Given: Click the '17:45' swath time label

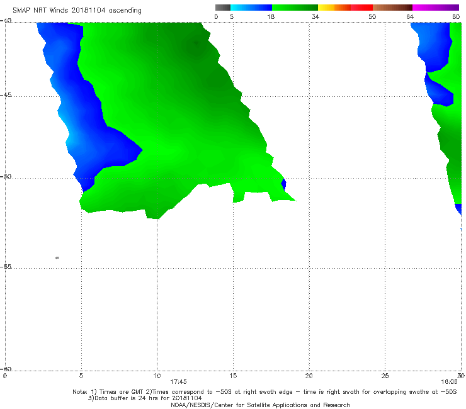Looking at the screenshot, I should pyautogui.click(x=178, y=382).
